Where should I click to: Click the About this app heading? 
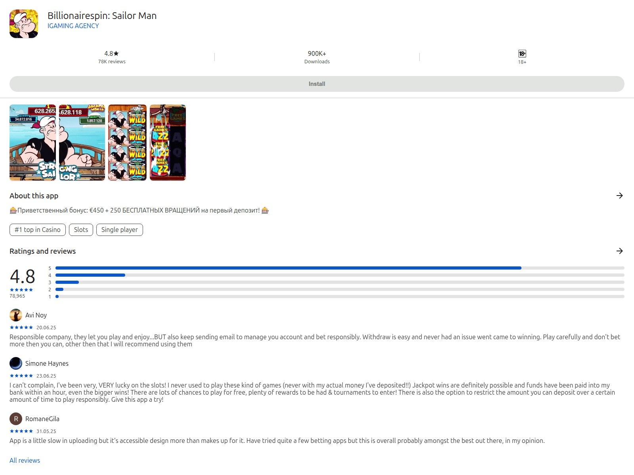point(34,196)
